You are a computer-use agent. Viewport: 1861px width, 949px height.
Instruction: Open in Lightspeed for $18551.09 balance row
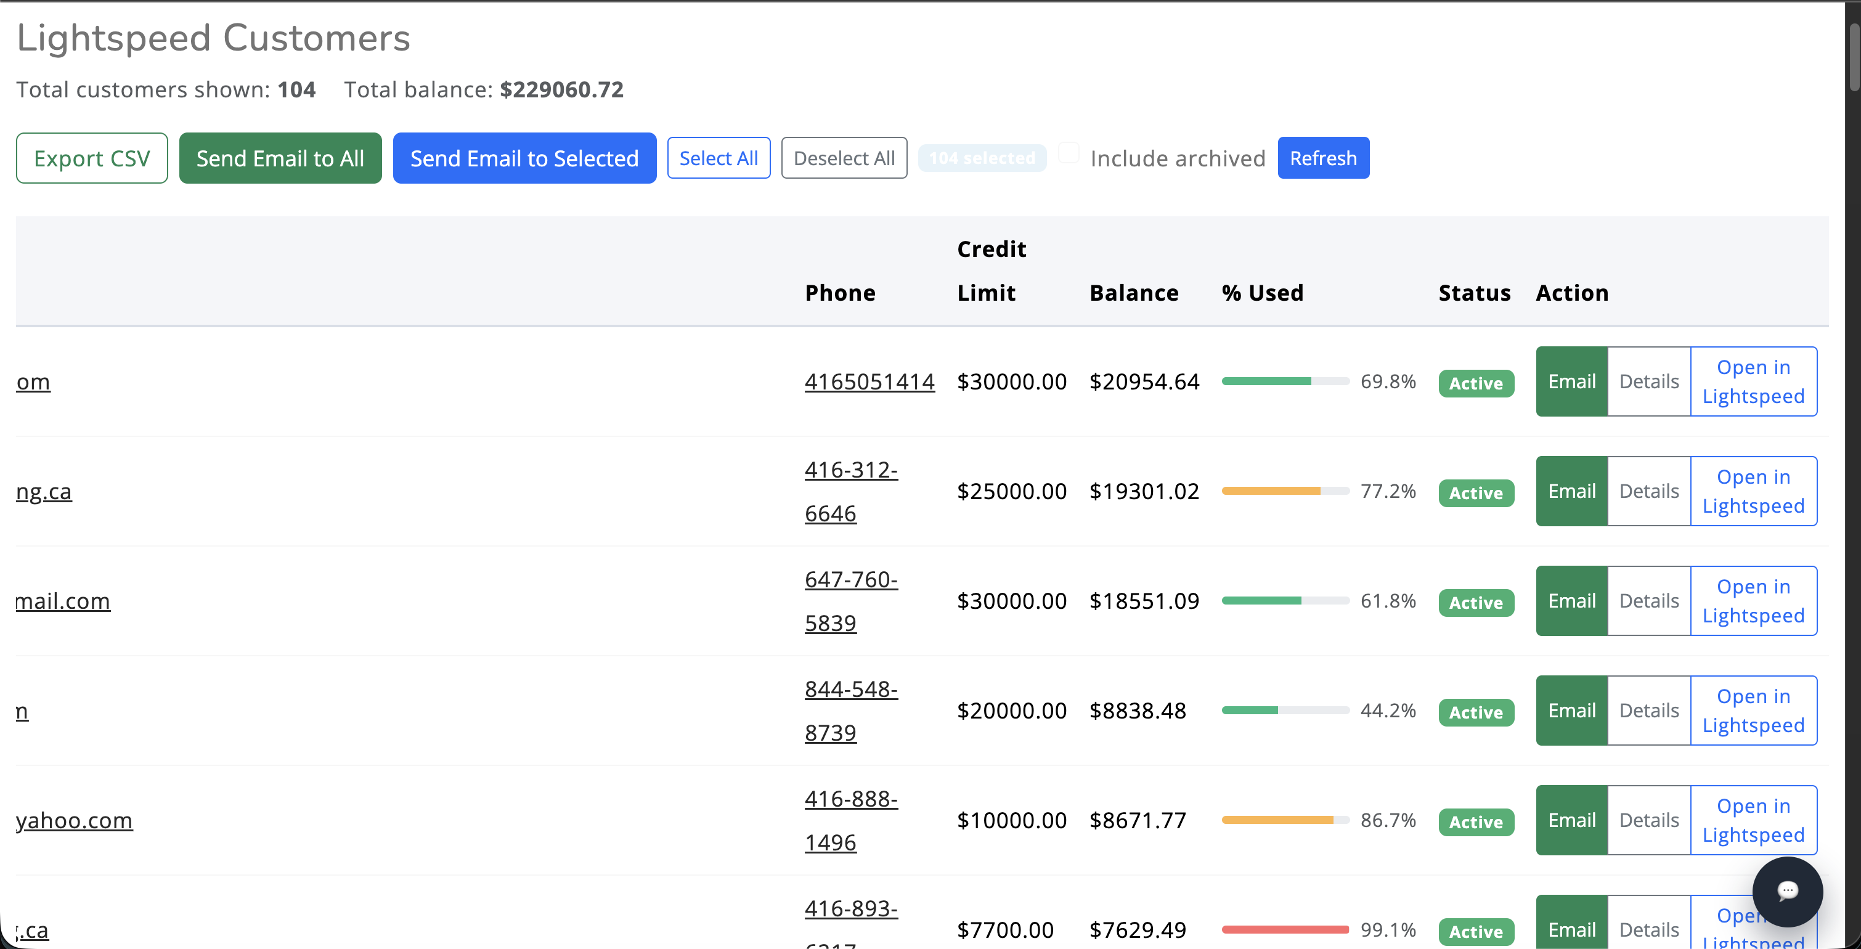click(1753, 601)
